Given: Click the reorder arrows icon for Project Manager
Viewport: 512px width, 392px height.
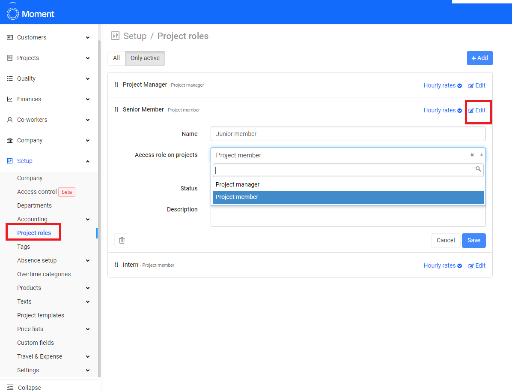Looking at the screenshot, I should tap(116, 85).
